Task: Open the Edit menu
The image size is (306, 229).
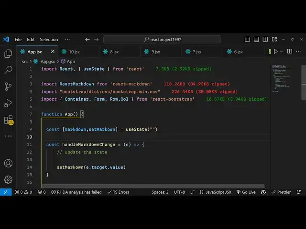Action: click(31, 39)
